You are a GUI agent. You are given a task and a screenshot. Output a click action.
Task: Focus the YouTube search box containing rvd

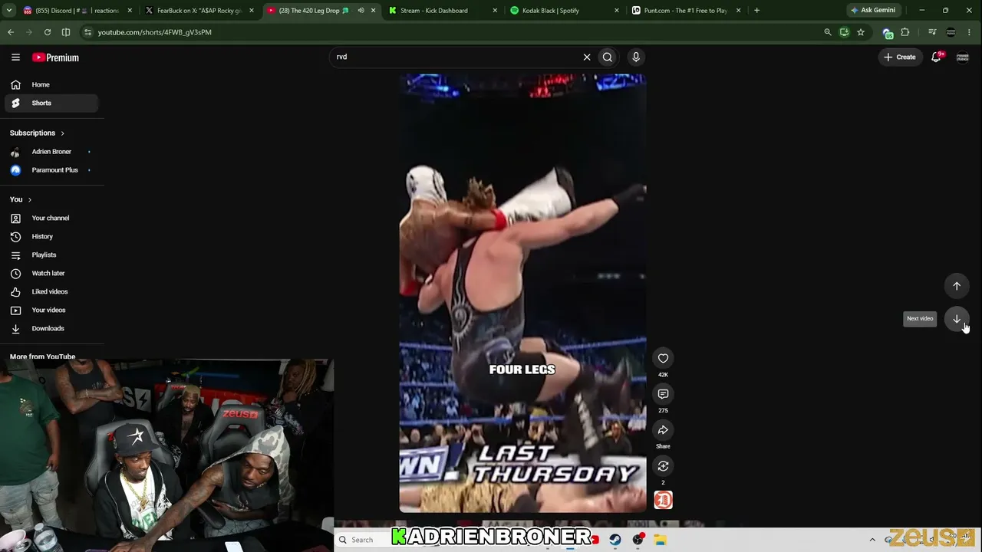point(456,57)
